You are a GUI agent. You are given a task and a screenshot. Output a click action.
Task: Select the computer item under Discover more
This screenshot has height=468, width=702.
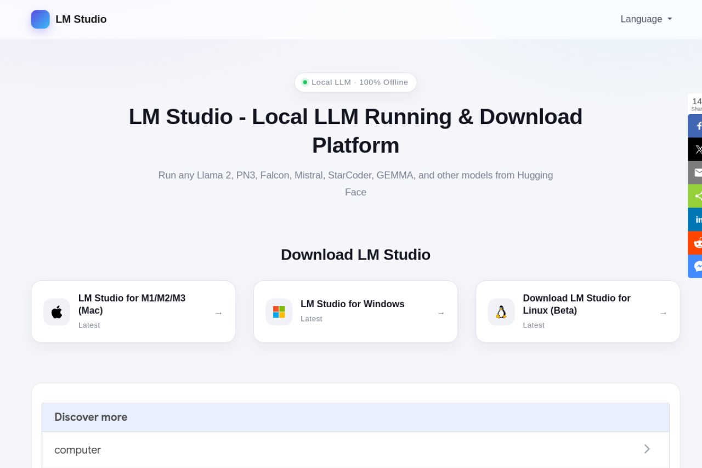coord(355,450)
